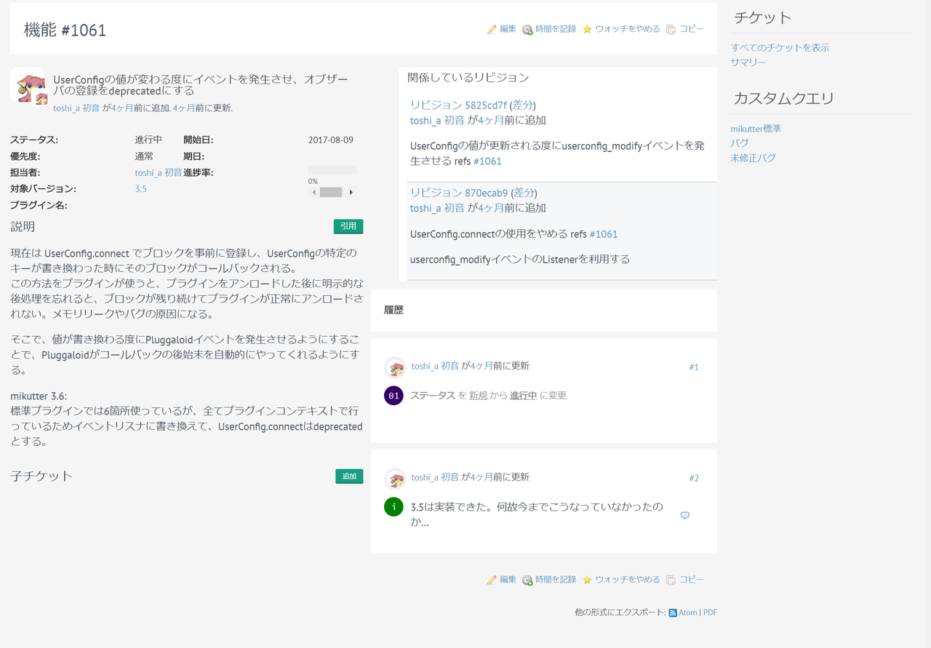Click the progress bar showing 0%

332,171
